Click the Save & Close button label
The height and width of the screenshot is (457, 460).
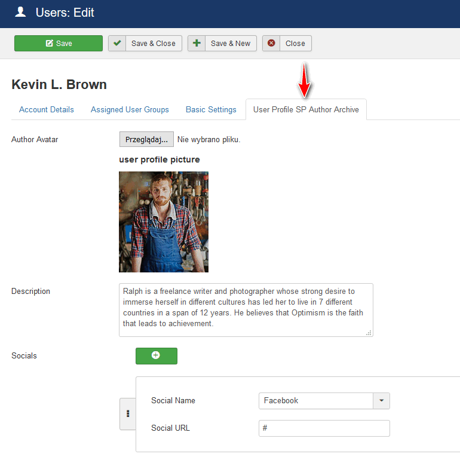154,44
